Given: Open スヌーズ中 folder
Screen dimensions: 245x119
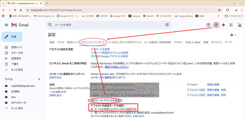Looking at the screenshot, I should click(x=17, y=53).
